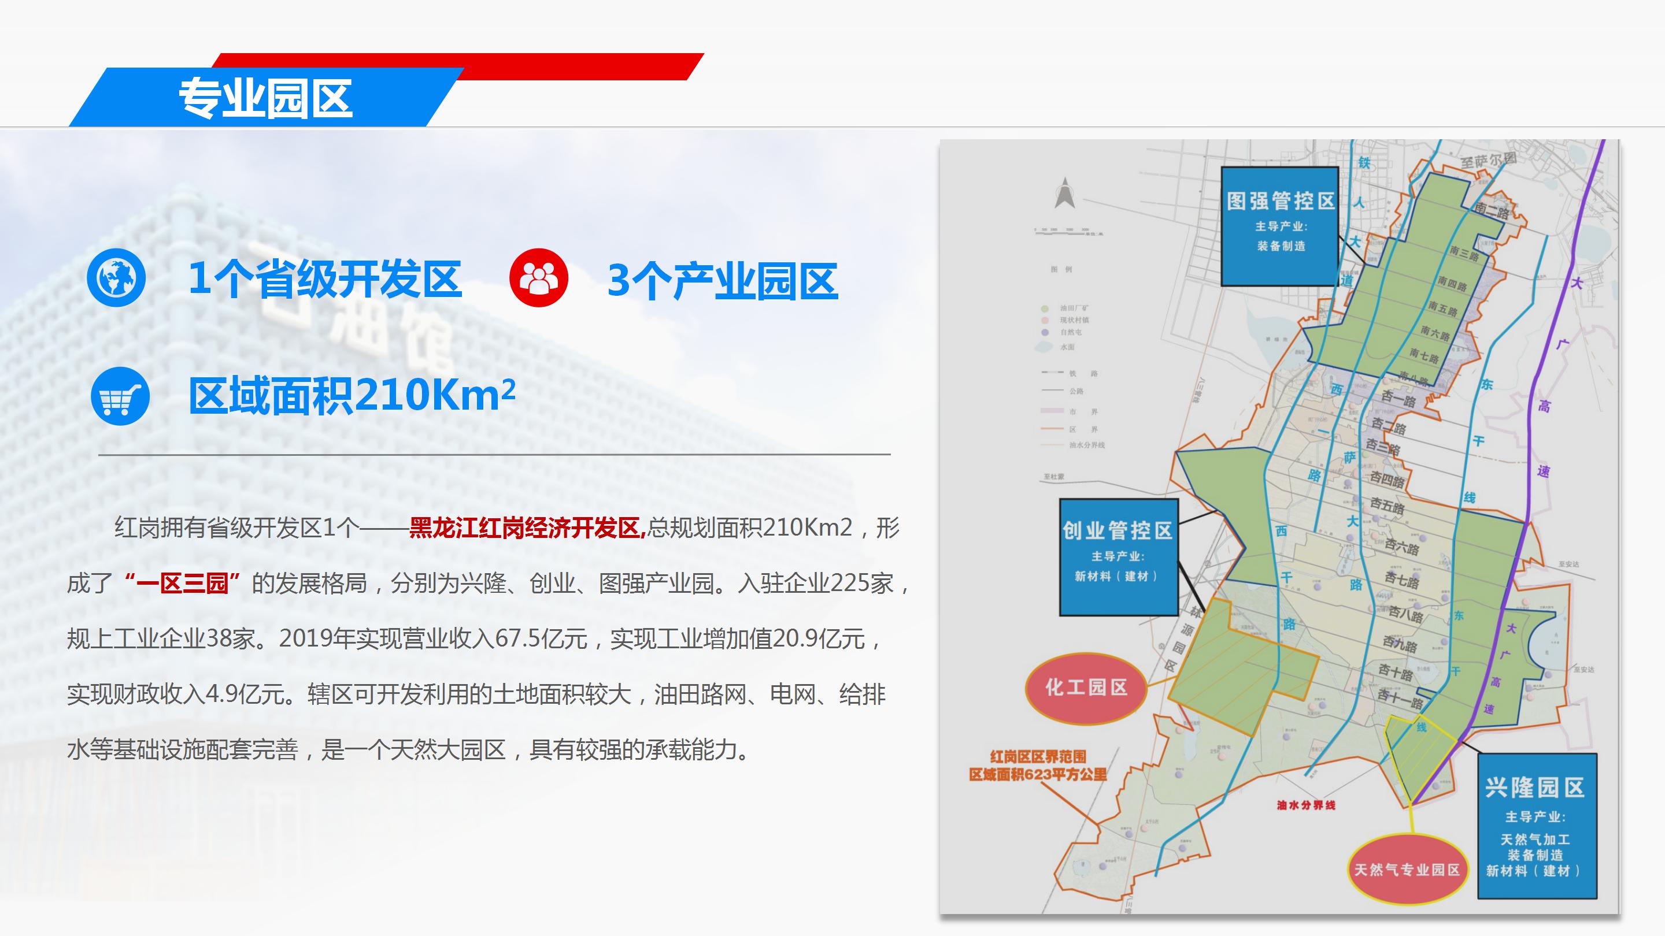Click the 图强管控区 blue label box

click(1280, 226)
